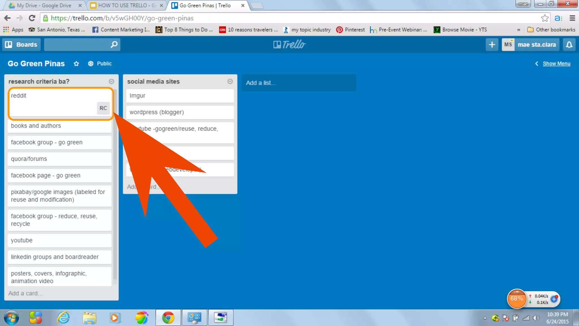Open the Boards menu button

pyautogui.click(x=21, y=45)
